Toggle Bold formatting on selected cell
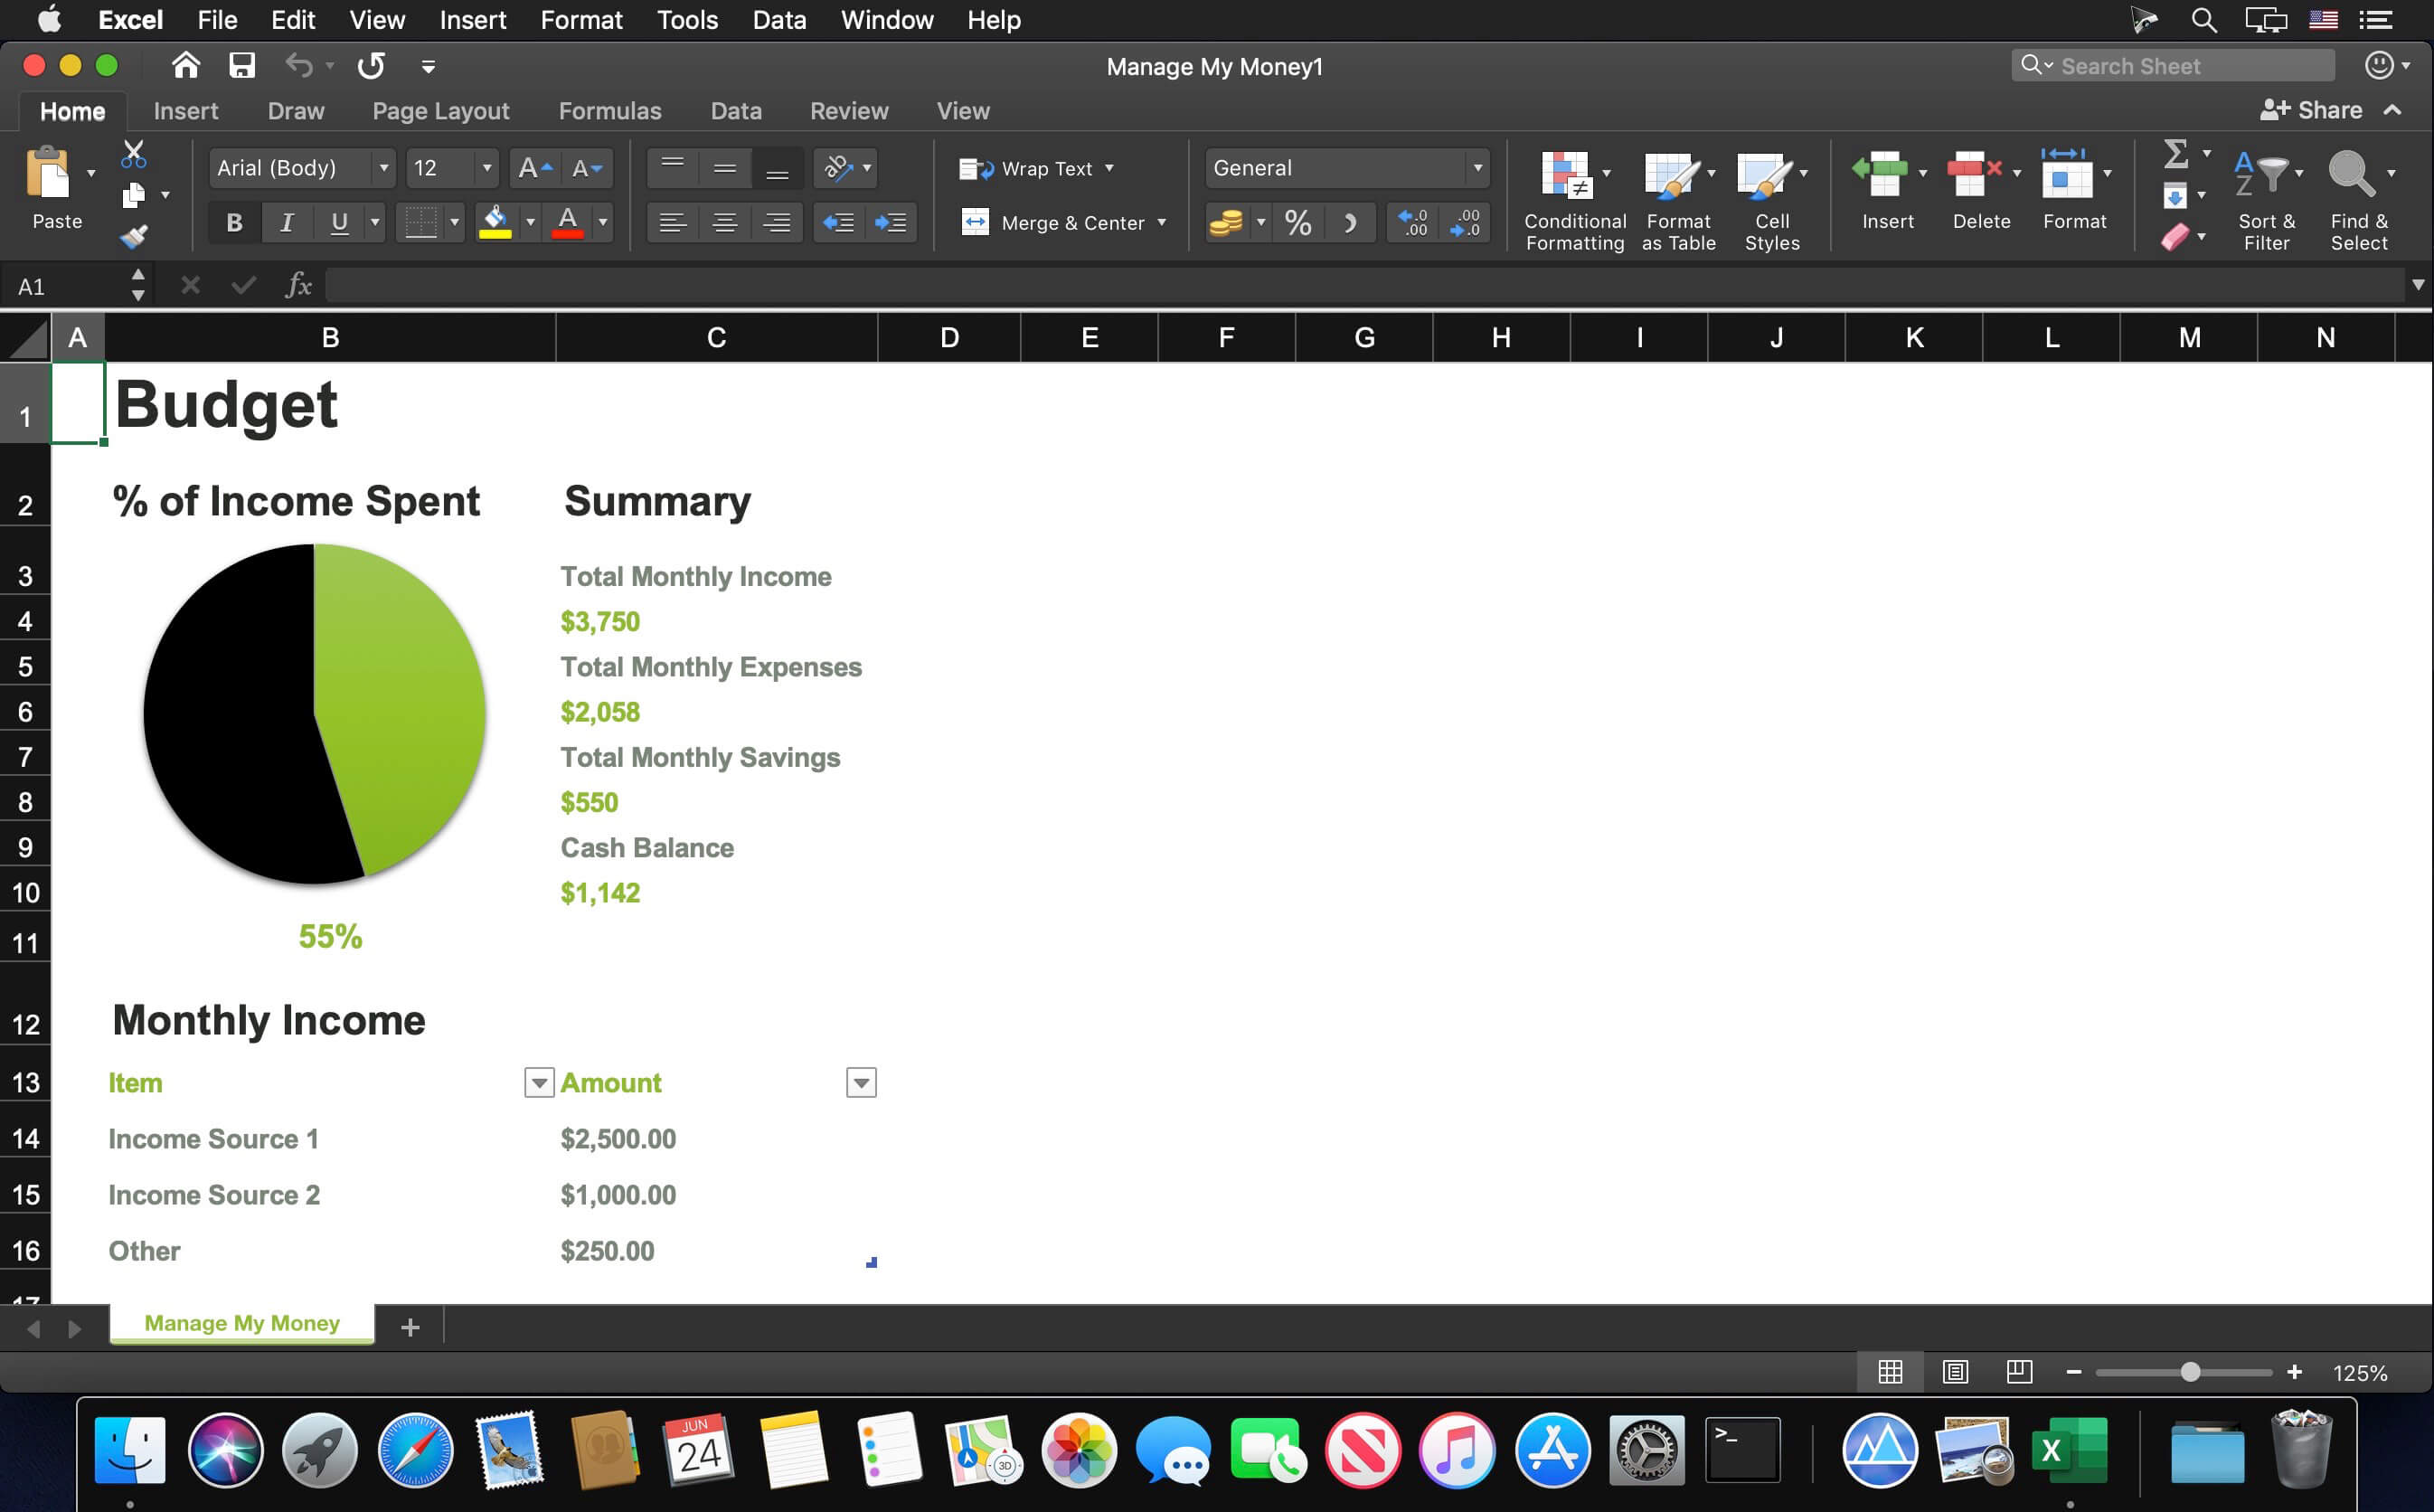The height and width of the screenshot is (1512, 2434). coord(235,222)
